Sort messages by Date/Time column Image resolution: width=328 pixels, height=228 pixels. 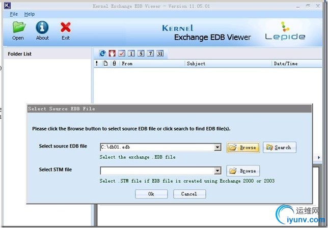pos(297,64)
